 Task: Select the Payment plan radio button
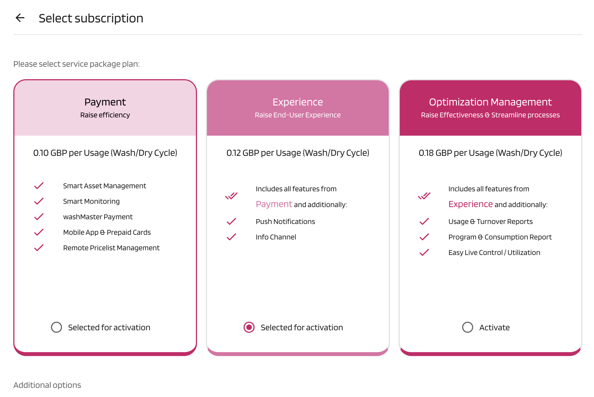pyautogui.click(x=57, y=327)
